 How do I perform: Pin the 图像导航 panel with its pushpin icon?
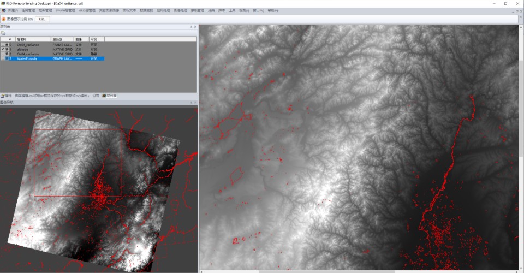coord(191,103)
